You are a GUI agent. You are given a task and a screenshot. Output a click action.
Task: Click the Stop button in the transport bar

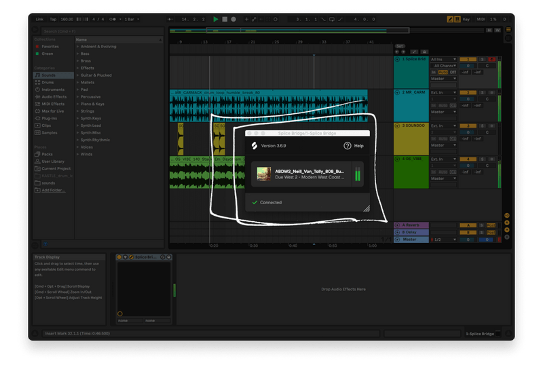[x=225, y=20]
